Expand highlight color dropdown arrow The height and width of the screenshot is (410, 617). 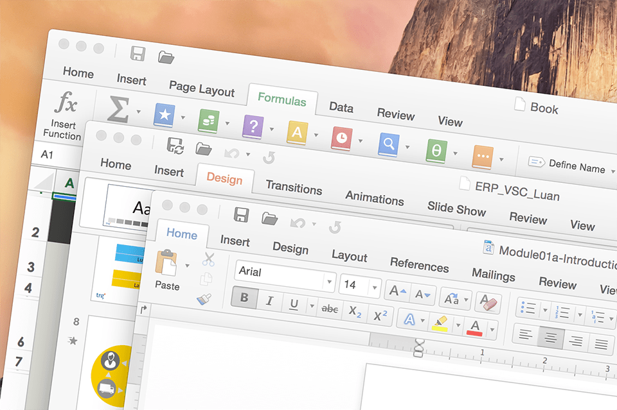[458, 325]
